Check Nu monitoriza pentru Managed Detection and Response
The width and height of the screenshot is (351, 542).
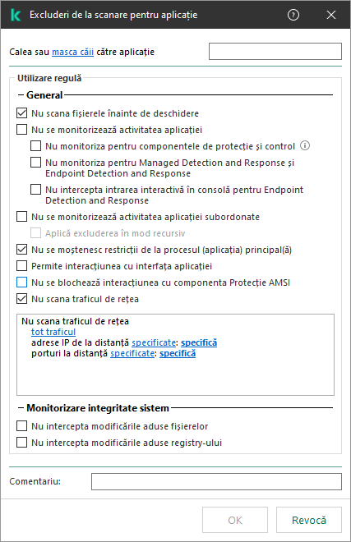coord(35,162)
